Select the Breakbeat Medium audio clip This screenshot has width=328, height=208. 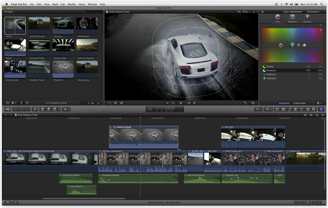coord(138,178)
